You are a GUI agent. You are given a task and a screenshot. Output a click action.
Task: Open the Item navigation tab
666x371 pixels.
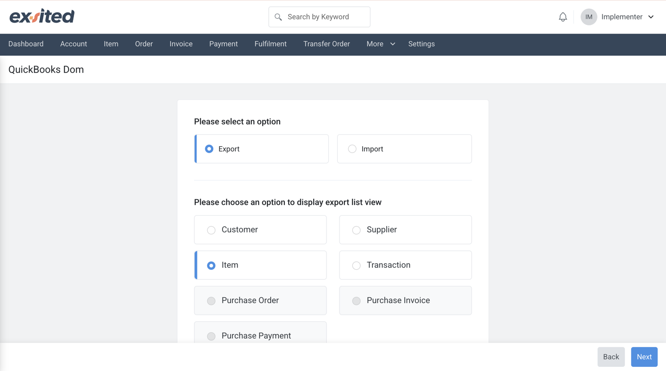(x=111, y=44)
